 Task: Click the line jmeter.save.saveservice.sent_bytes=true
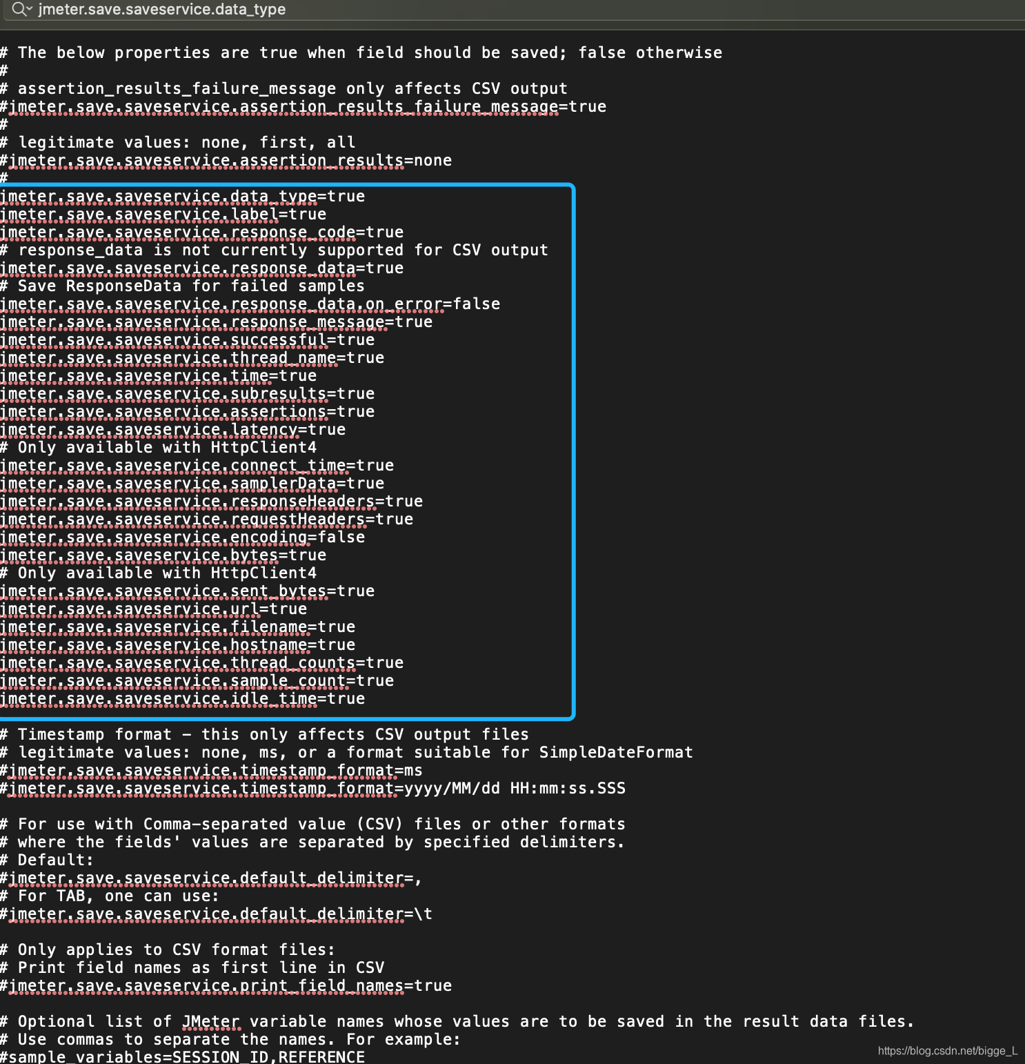188,591
